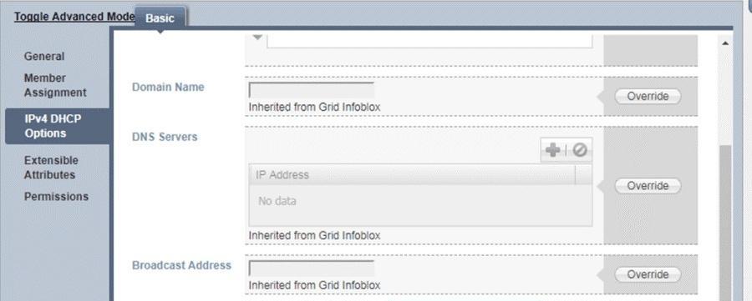The image size is (752, 301).
Task: Click the Domain Name input field
Action: 312,90
